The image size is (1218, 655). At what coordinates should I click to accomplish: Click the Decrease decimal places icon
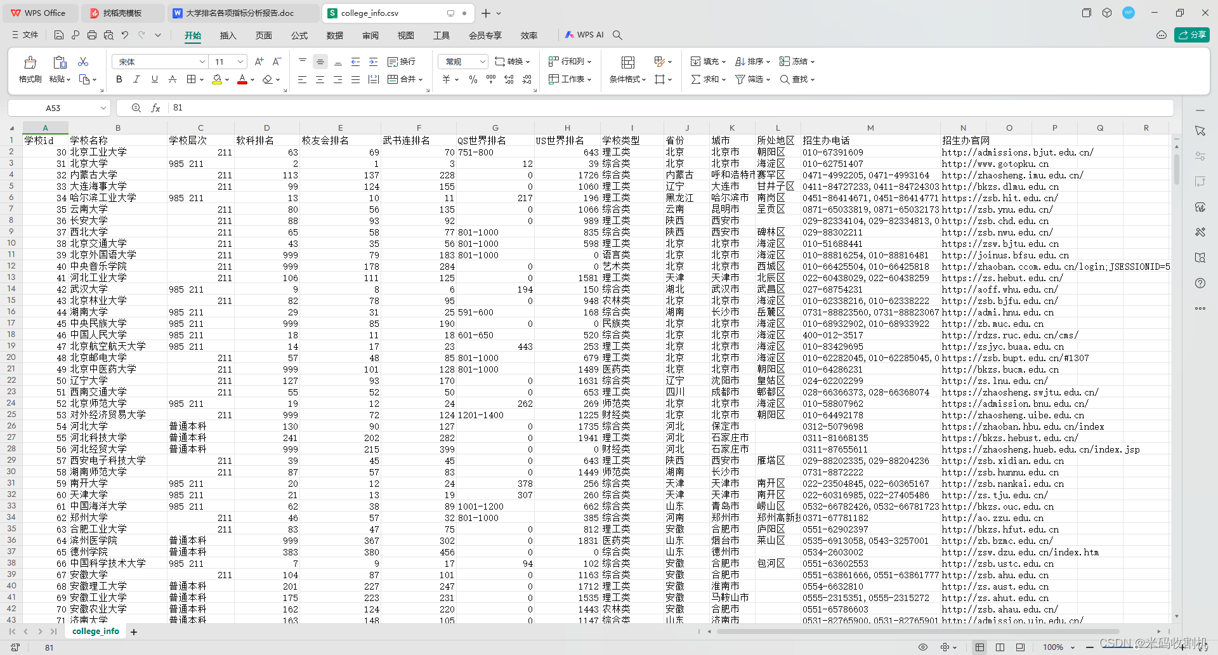pyautogui.click(x=527, y=79)
